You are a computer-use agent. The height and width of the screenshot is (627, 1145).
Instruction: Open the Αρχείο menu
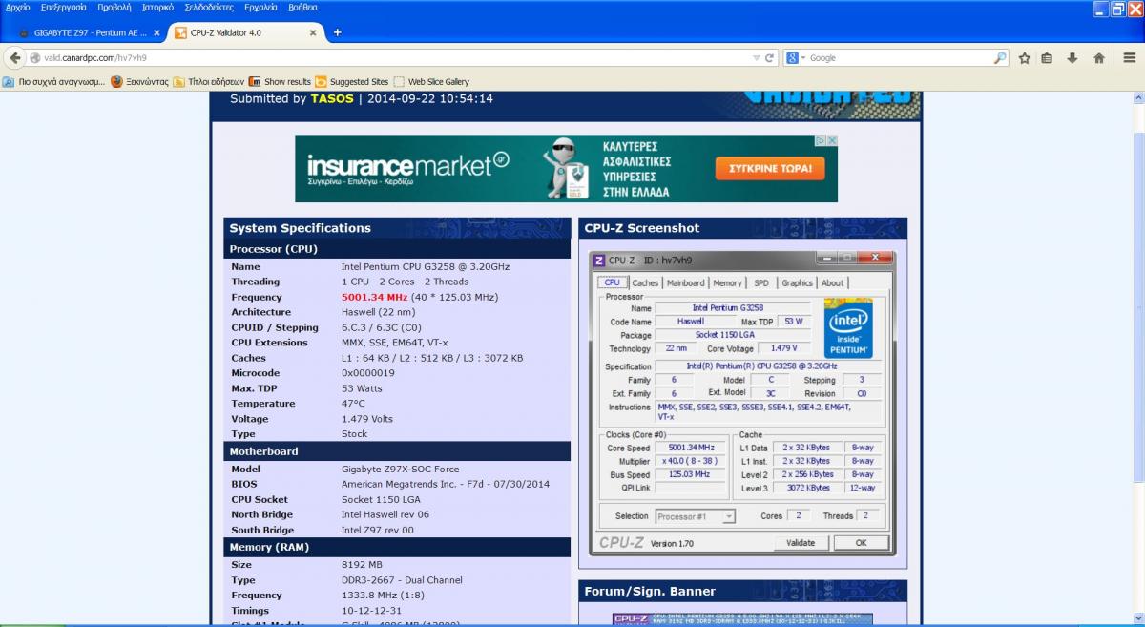[18, 7]
